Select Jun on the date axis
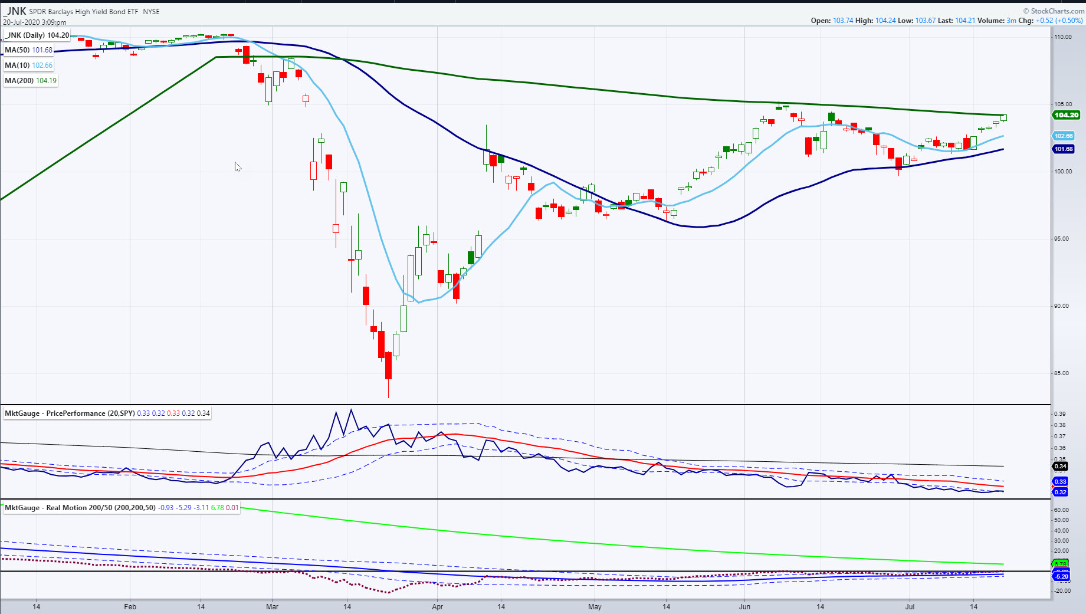This screenshot has width=1086, height=614. [x=744, y=606]
